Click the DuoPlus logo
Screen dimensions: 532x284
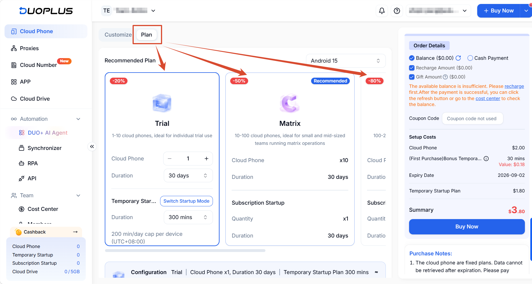tap(46, 11)
